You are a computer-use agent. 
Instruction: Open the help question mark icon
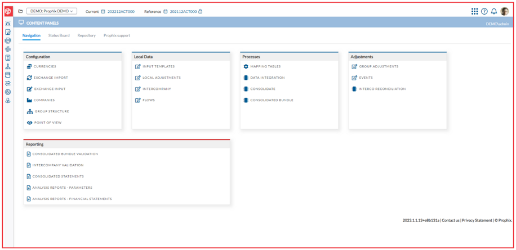(484, 11)
